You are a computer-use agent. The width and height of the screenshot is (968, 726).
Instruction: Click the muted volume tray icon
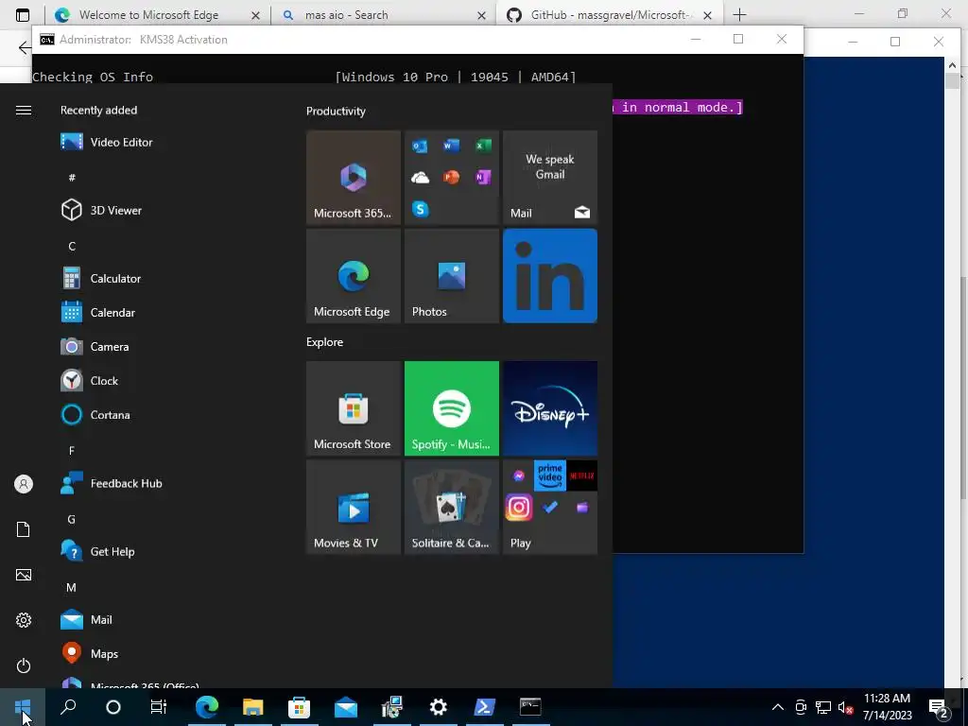click(845, 707)
